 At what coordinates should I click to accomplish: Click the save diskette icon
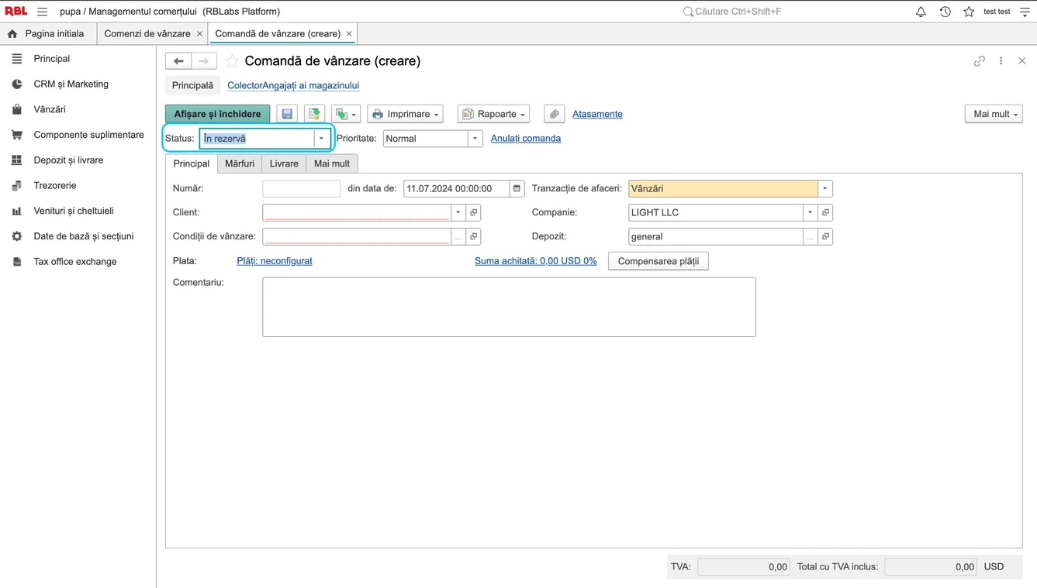[287, 114]
